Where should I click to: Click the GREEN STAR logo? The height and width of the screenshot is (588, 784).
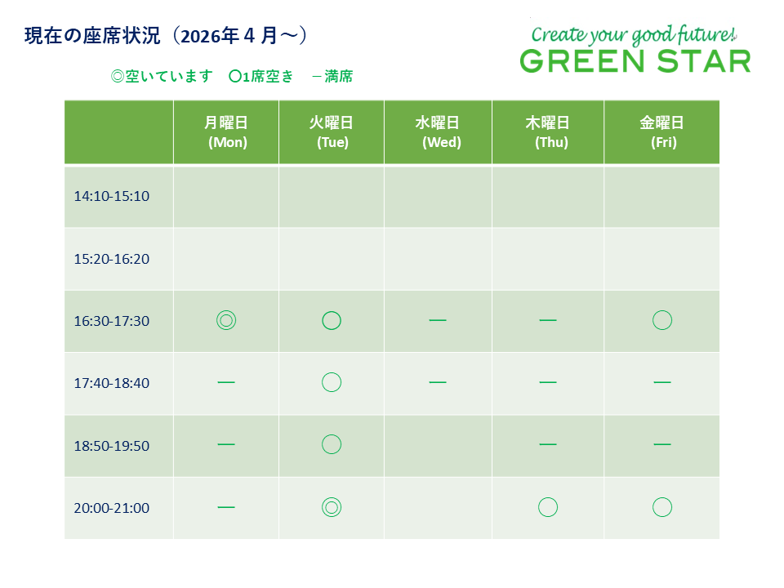[635, 51]
